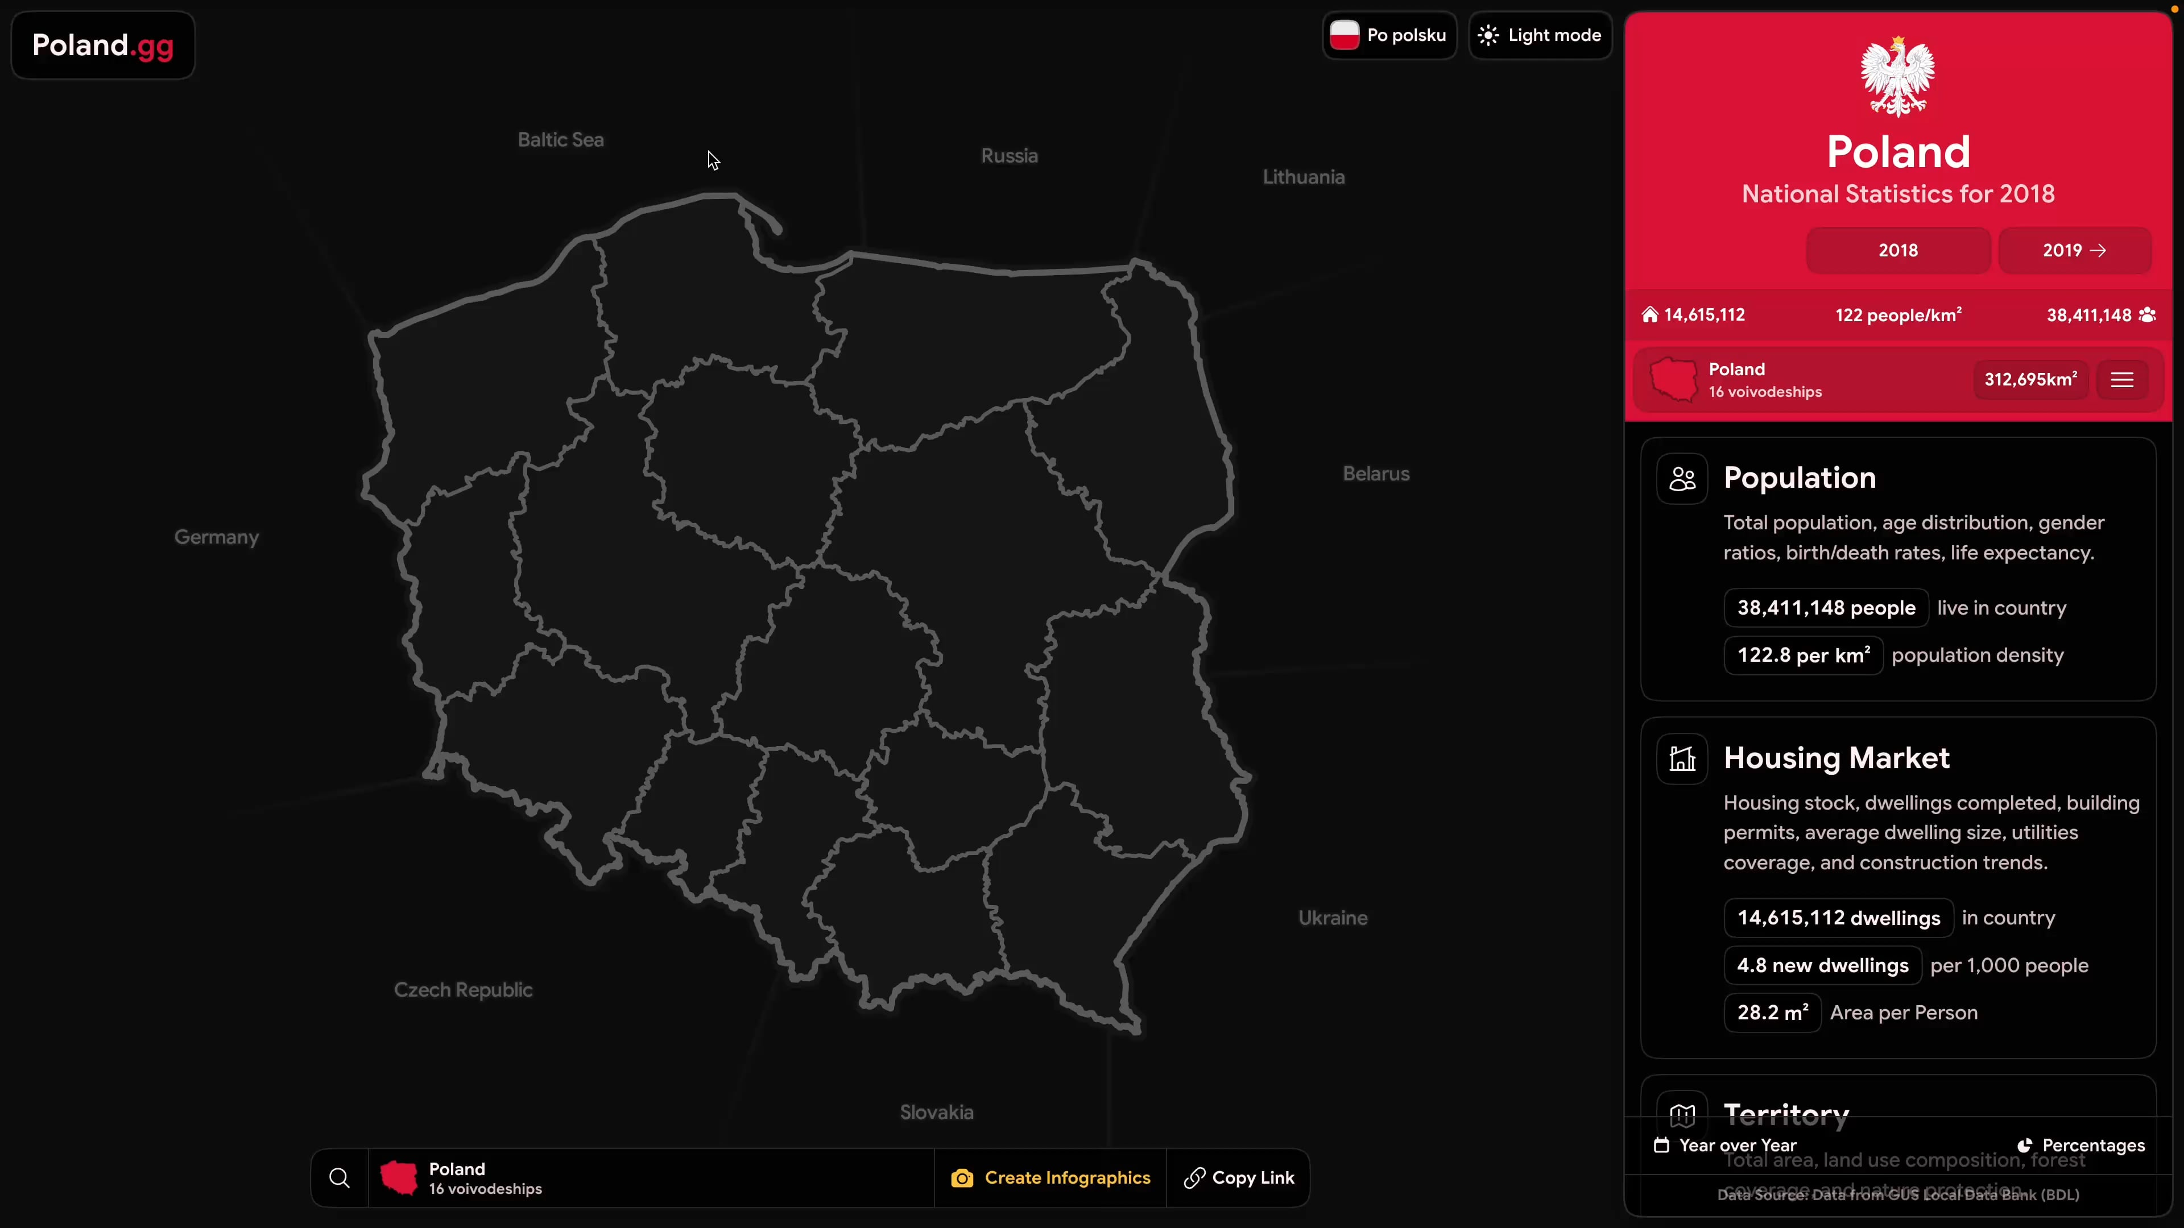Click the search magnifier icon

point(339,1178)
